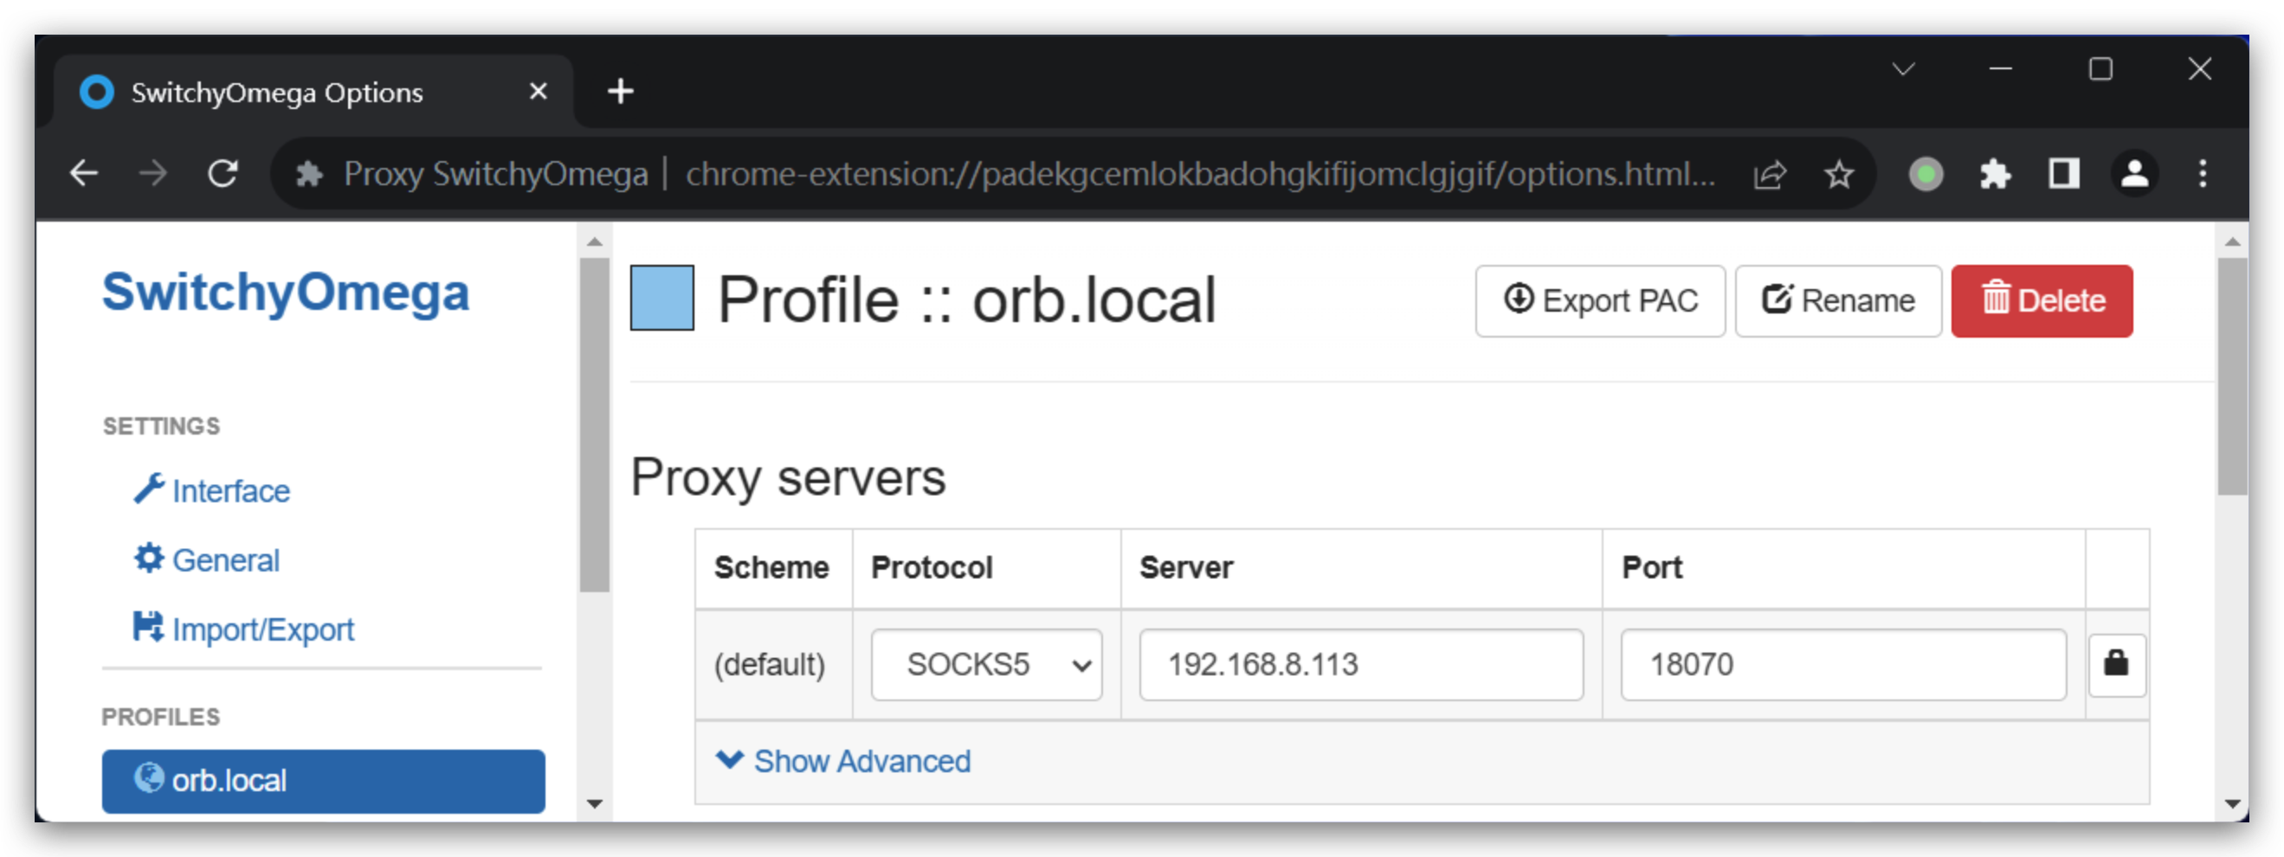Open General settings
The height and width of the screenshot is (857, 2284).
tap(207, 560)
